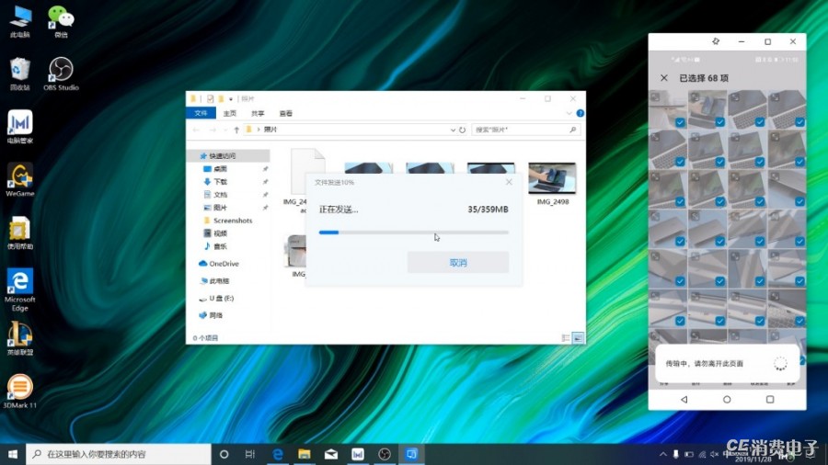Switch to the phone mirroring app on taskbar
This screenshot has height=465, width=828.
tap(411, 454)
